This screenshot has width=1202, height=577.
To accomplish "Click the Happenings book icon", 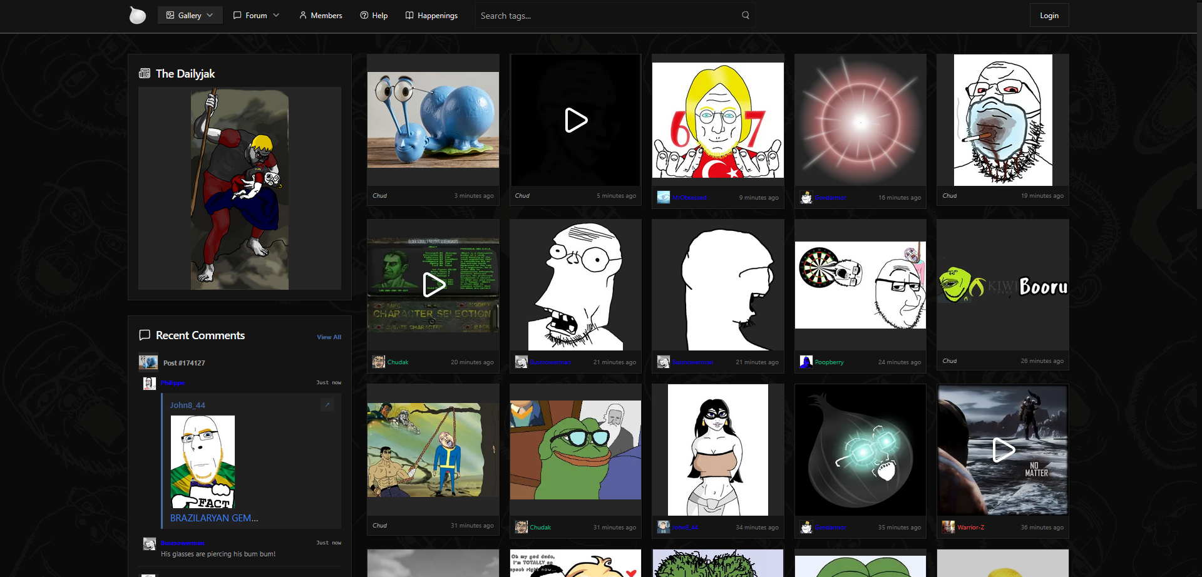I will [409, 16].
